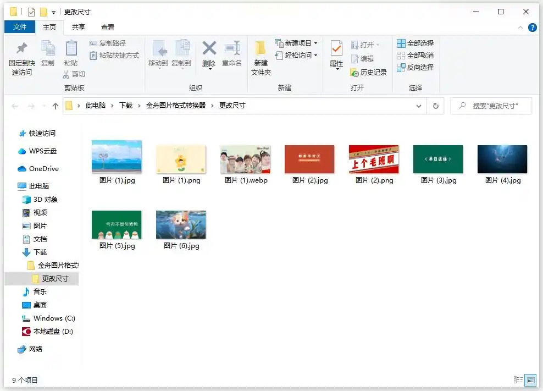Refresh the current folder
This screenshot has width=543, height=391.
pos(436,106)
